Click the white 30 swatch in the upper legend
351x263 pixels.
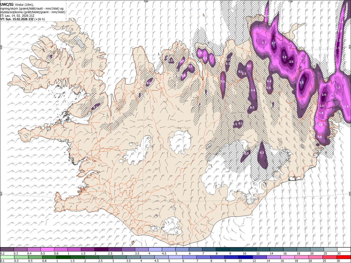[x=344, y=250]
